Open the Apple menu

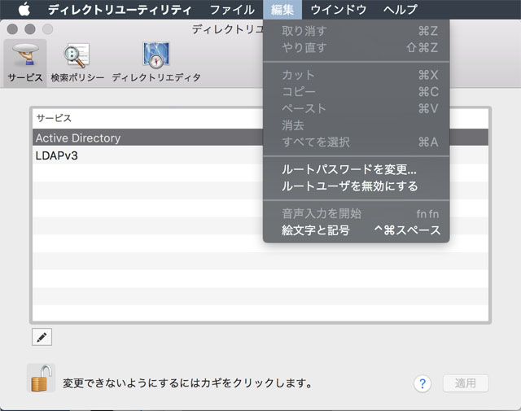click(x=24, y=9)
